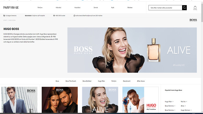This screenshot has height=114, width=203.
Task: Open the Ma Vie popular link
Action: tap(184, 102)
